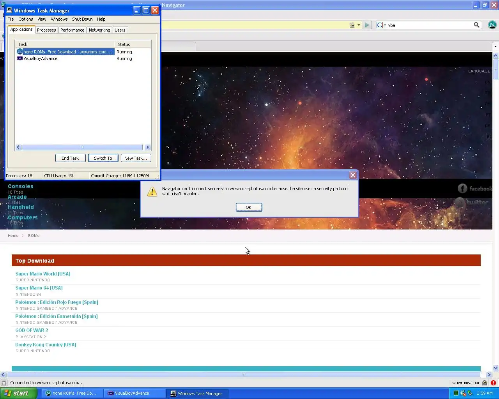Screen dimensions: 499x399
Task: Click the page scroll down arrow
Action: 495,368
